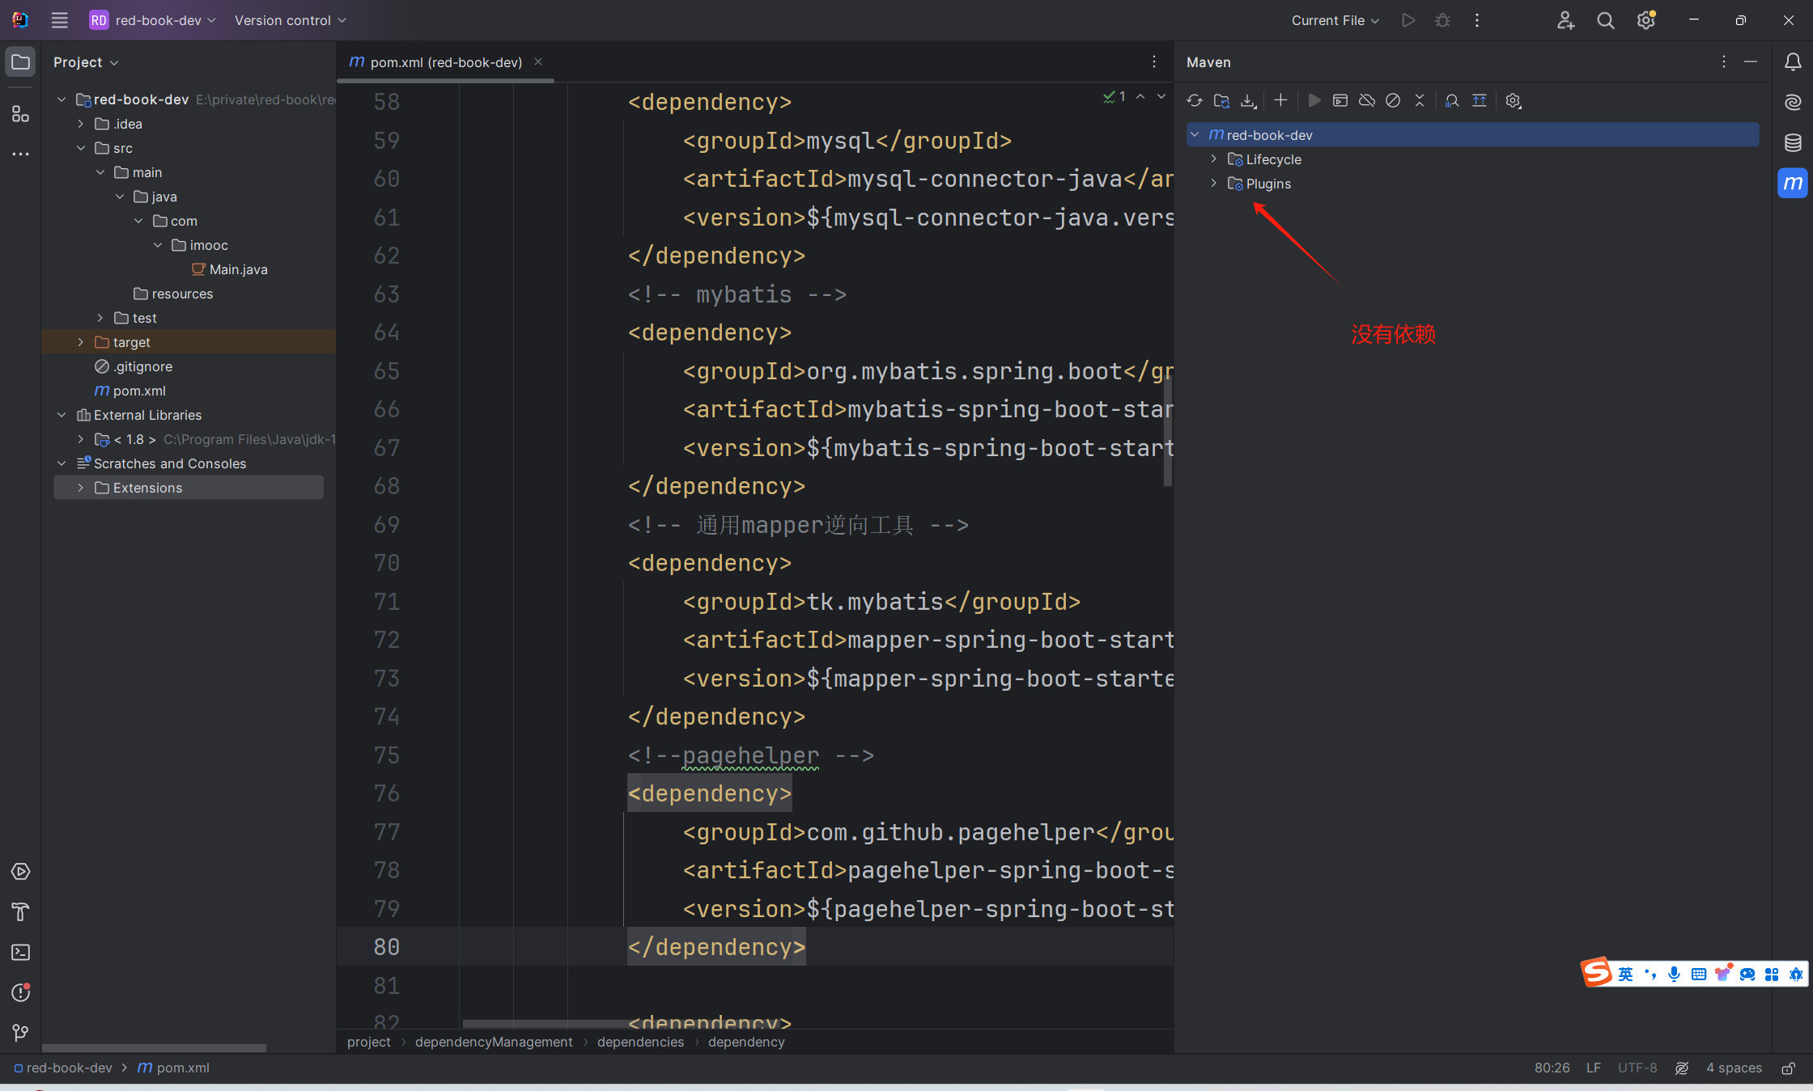1813x1091 pixels.
Task: Open Problems tool window
Action: point(20,992)
